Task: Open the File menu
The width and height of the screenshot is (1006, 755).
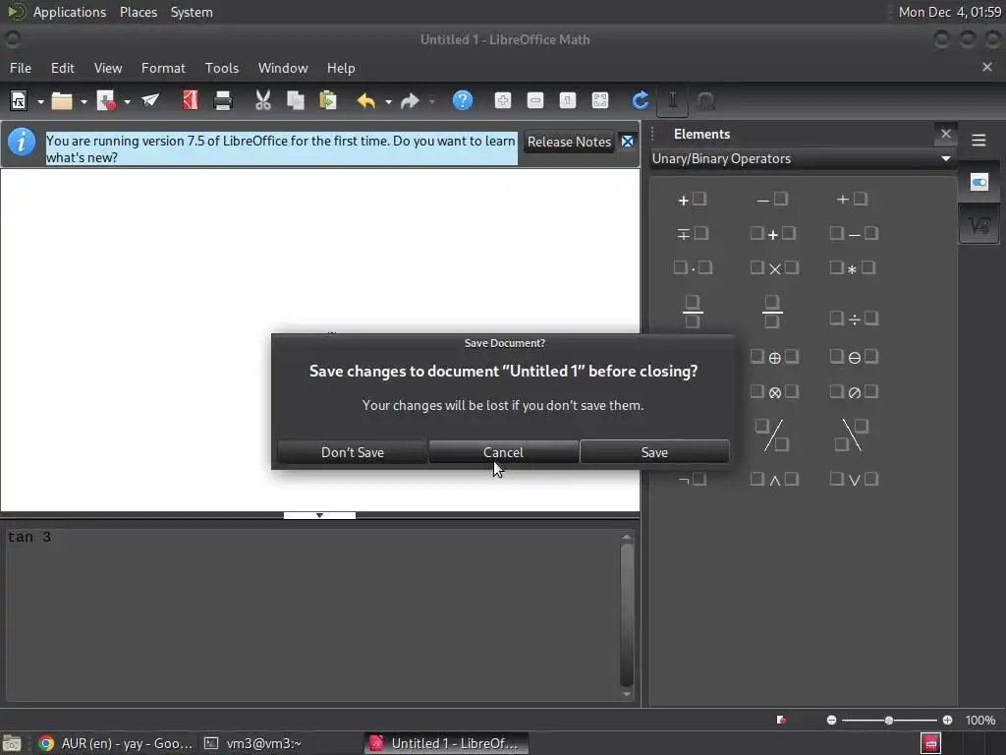Action: pos(21,68)
